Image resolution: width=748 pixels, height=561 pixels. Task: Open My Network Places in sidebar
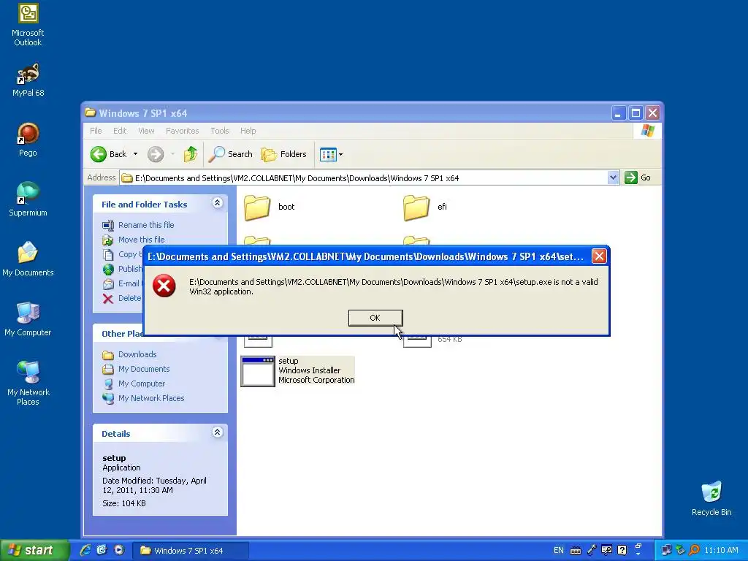[x=151, y=398]
